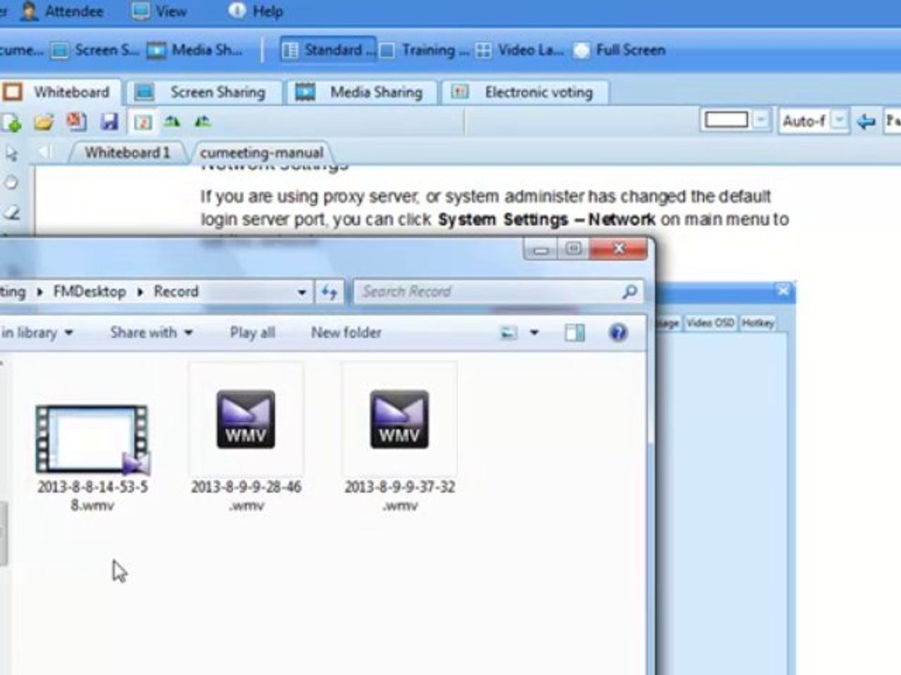Click the New folder button
Viewport: 901px width, 675px height.
pyautogui.click(x=346, y=333)
